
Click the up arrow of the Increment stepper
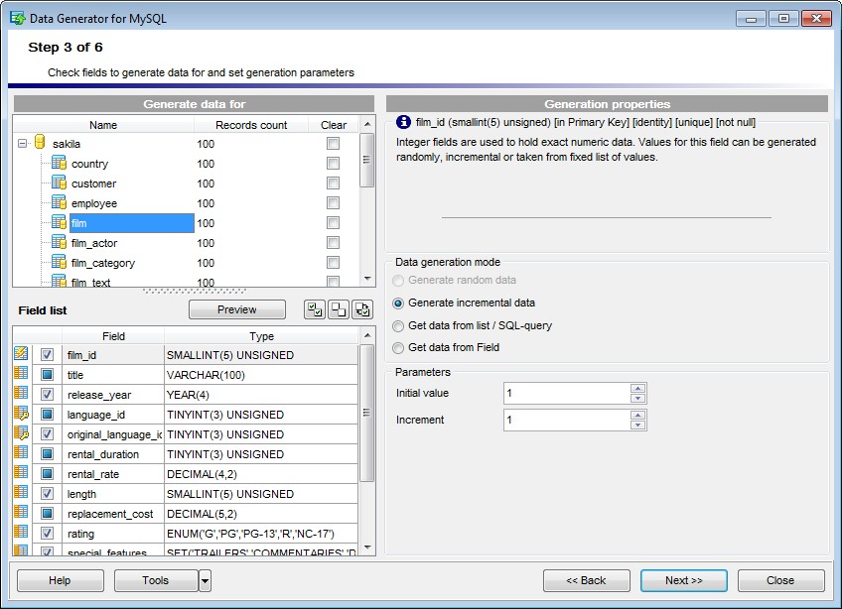point(638,416)
